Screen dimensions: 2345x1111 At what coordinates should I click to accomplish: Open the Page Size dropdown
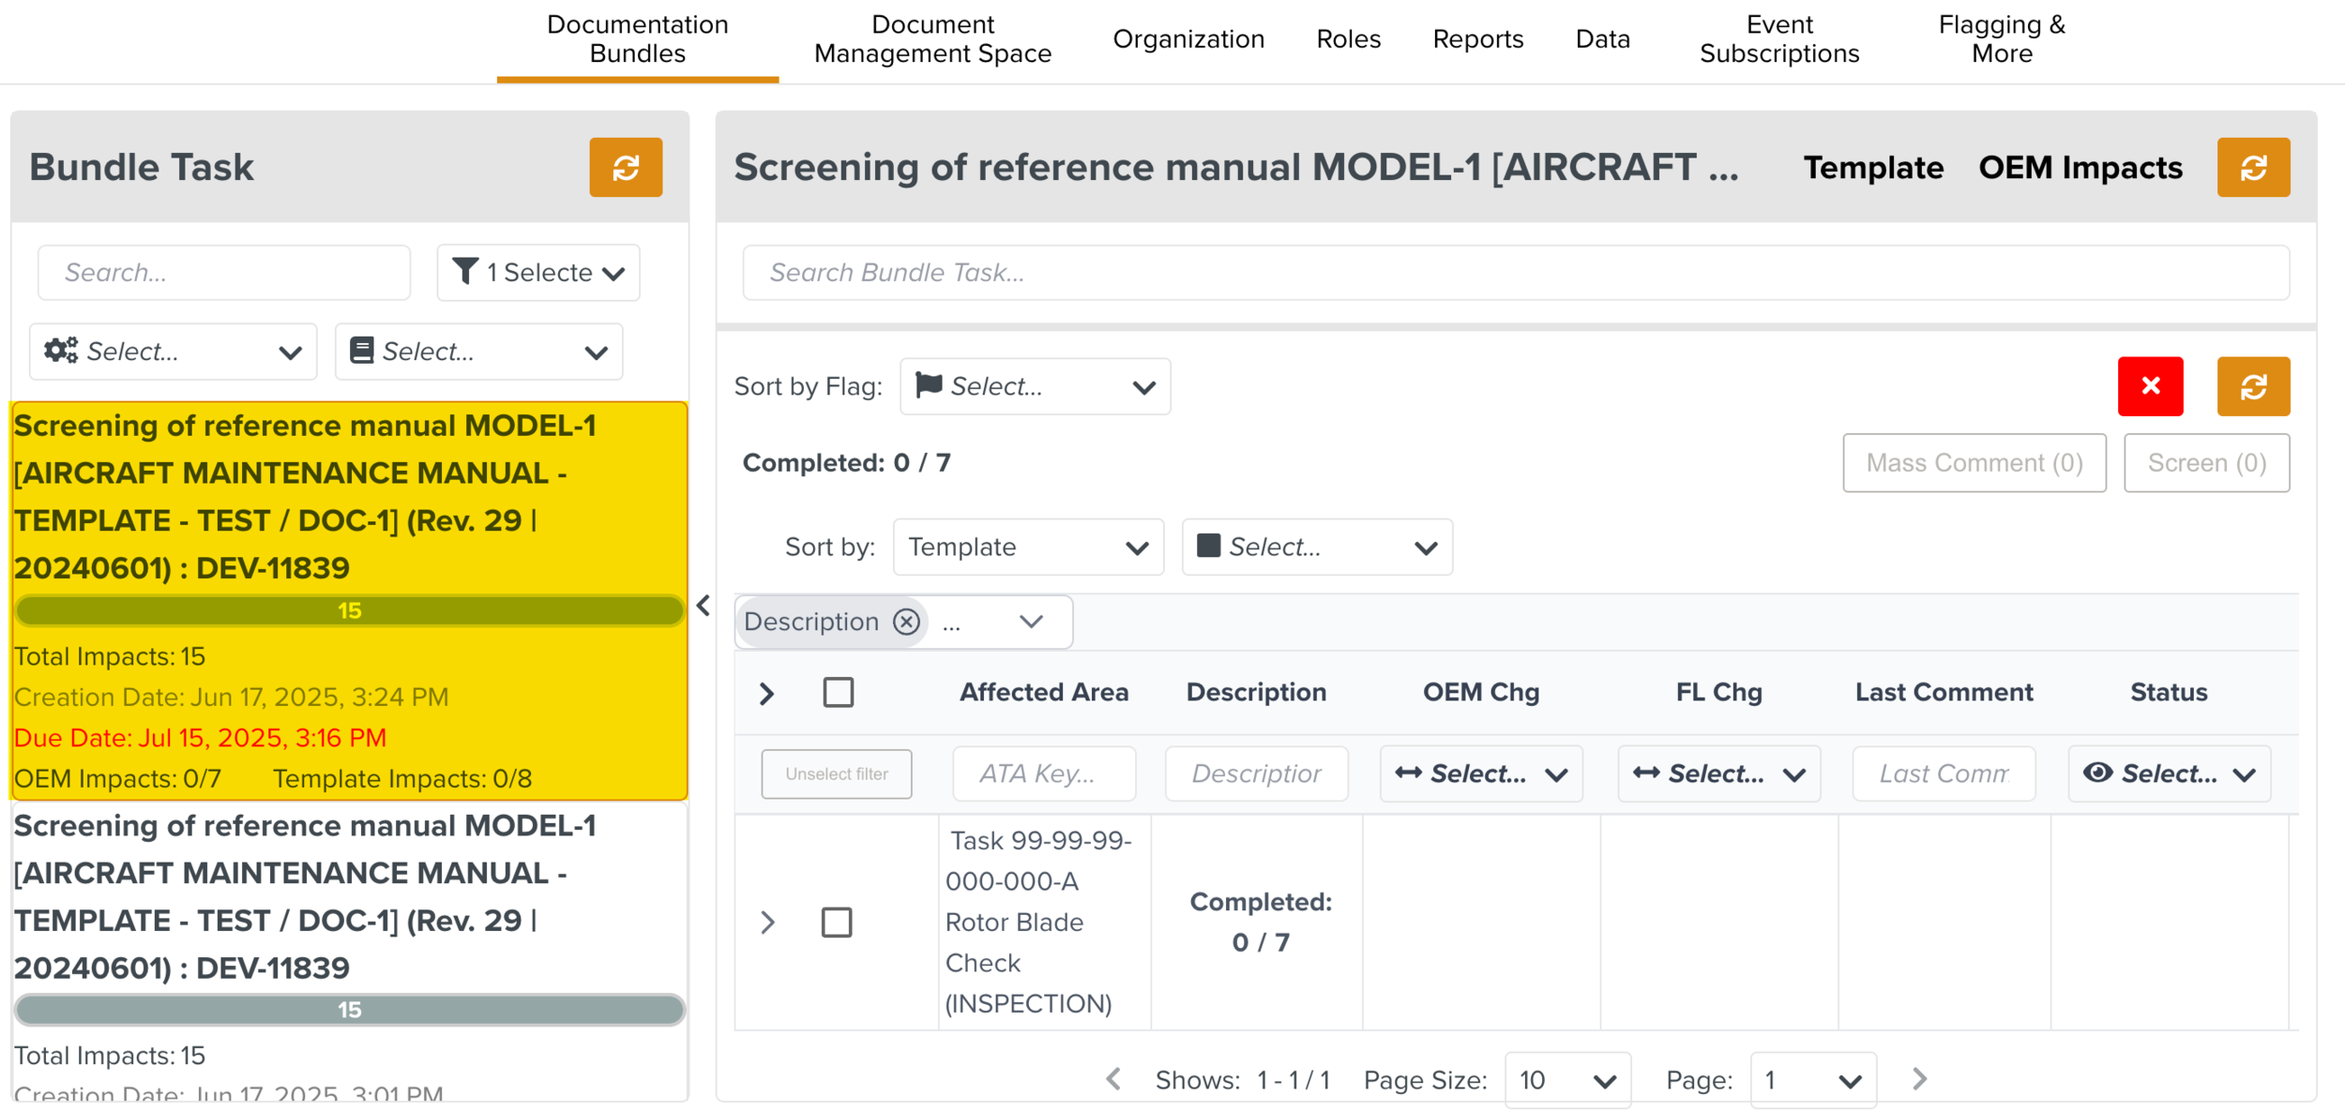1566,1080
